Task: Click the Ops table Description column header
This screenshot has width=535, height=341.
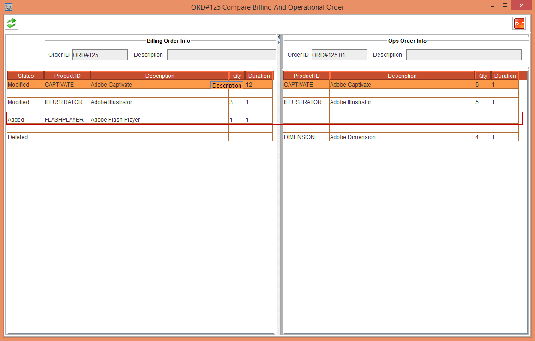Action: click(402, 76)
